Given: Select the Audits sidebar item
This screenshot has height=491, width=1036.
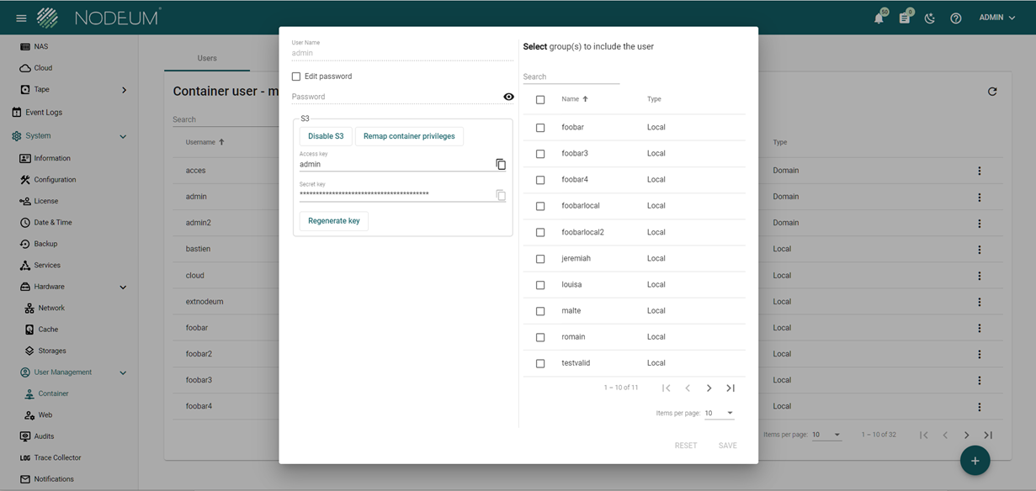Looking at the screenshot, I should point(44,436).
